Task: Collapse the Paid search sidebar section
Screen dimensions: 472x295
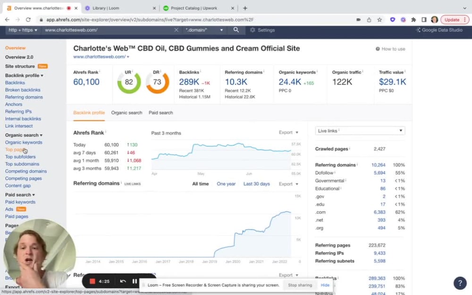Action: tap(20, 195)
